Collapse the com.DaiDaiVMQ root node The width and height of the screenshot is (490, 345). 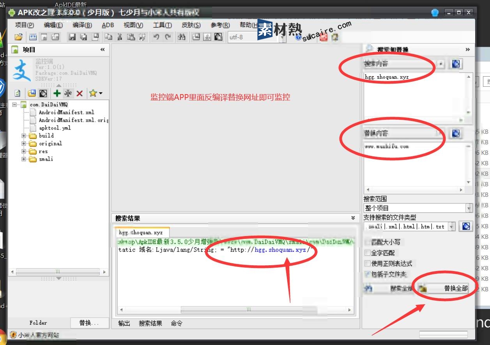[x=15, y=105]
